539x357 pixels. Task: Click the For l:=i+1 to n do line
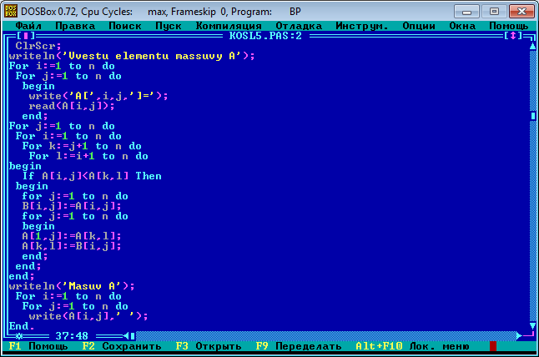pyautogui.click(x=88, y=156)
